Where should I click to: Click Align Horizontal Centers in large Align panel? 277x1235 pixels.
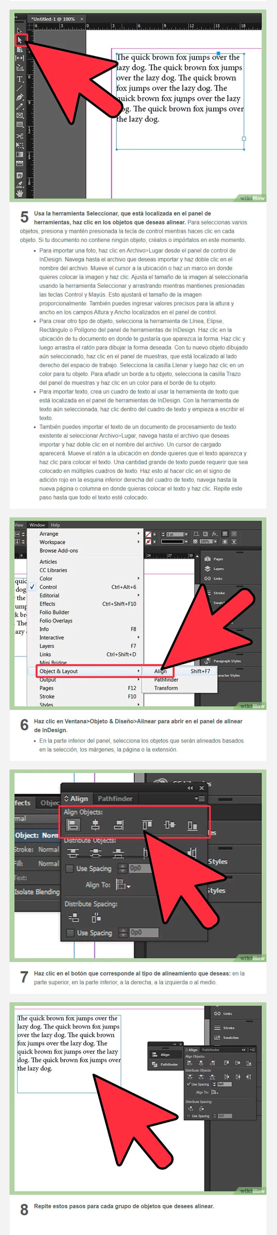(96, 825)
